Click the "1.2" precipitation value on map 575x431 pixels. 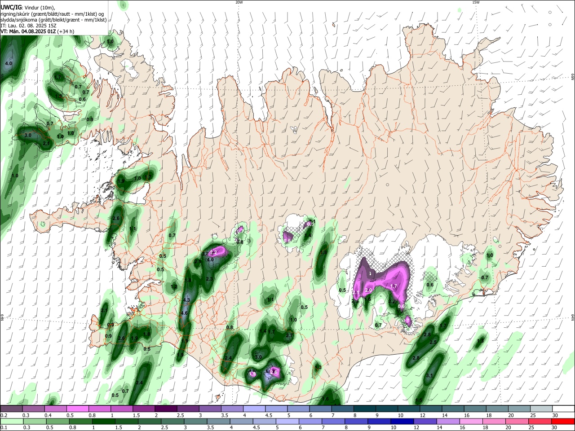(x=174, y=286)
